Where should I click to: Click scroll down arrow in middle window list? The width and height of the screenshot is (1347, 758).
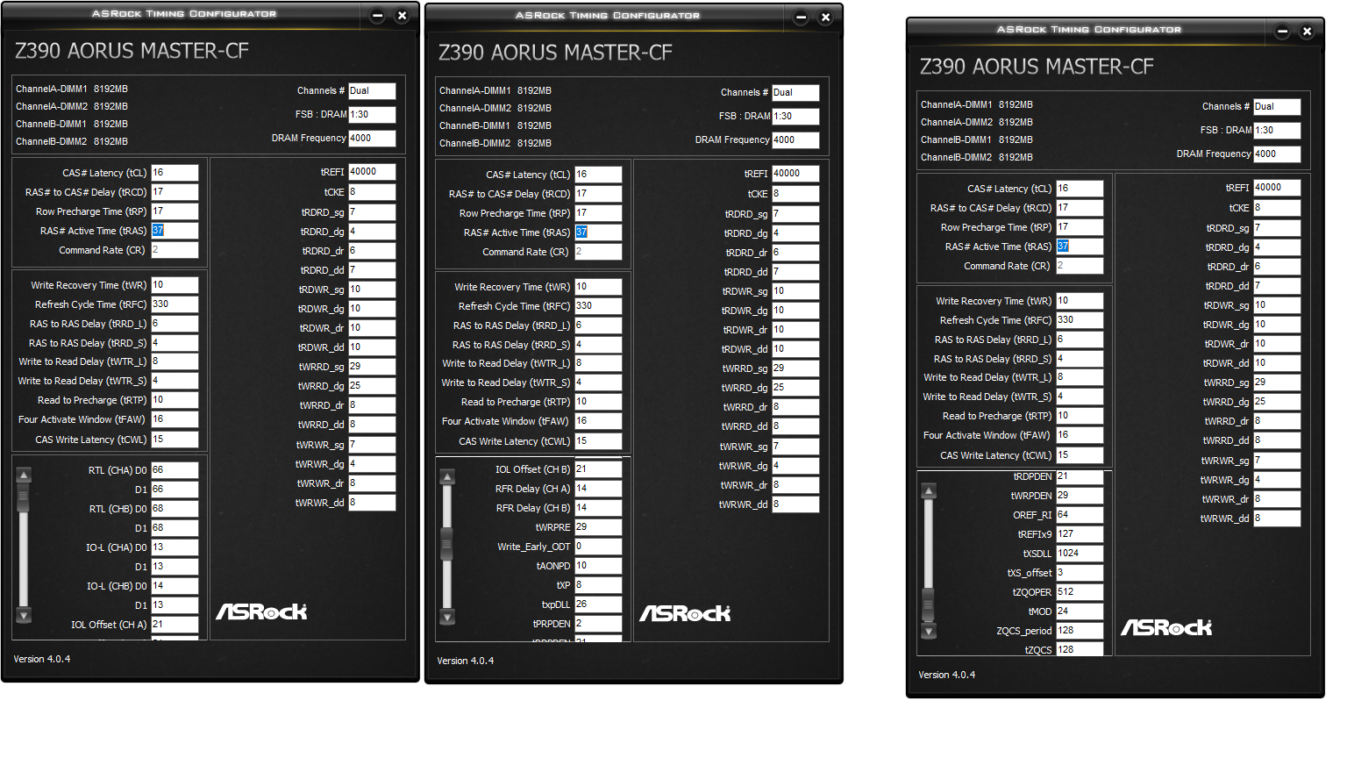coord(447,617)
